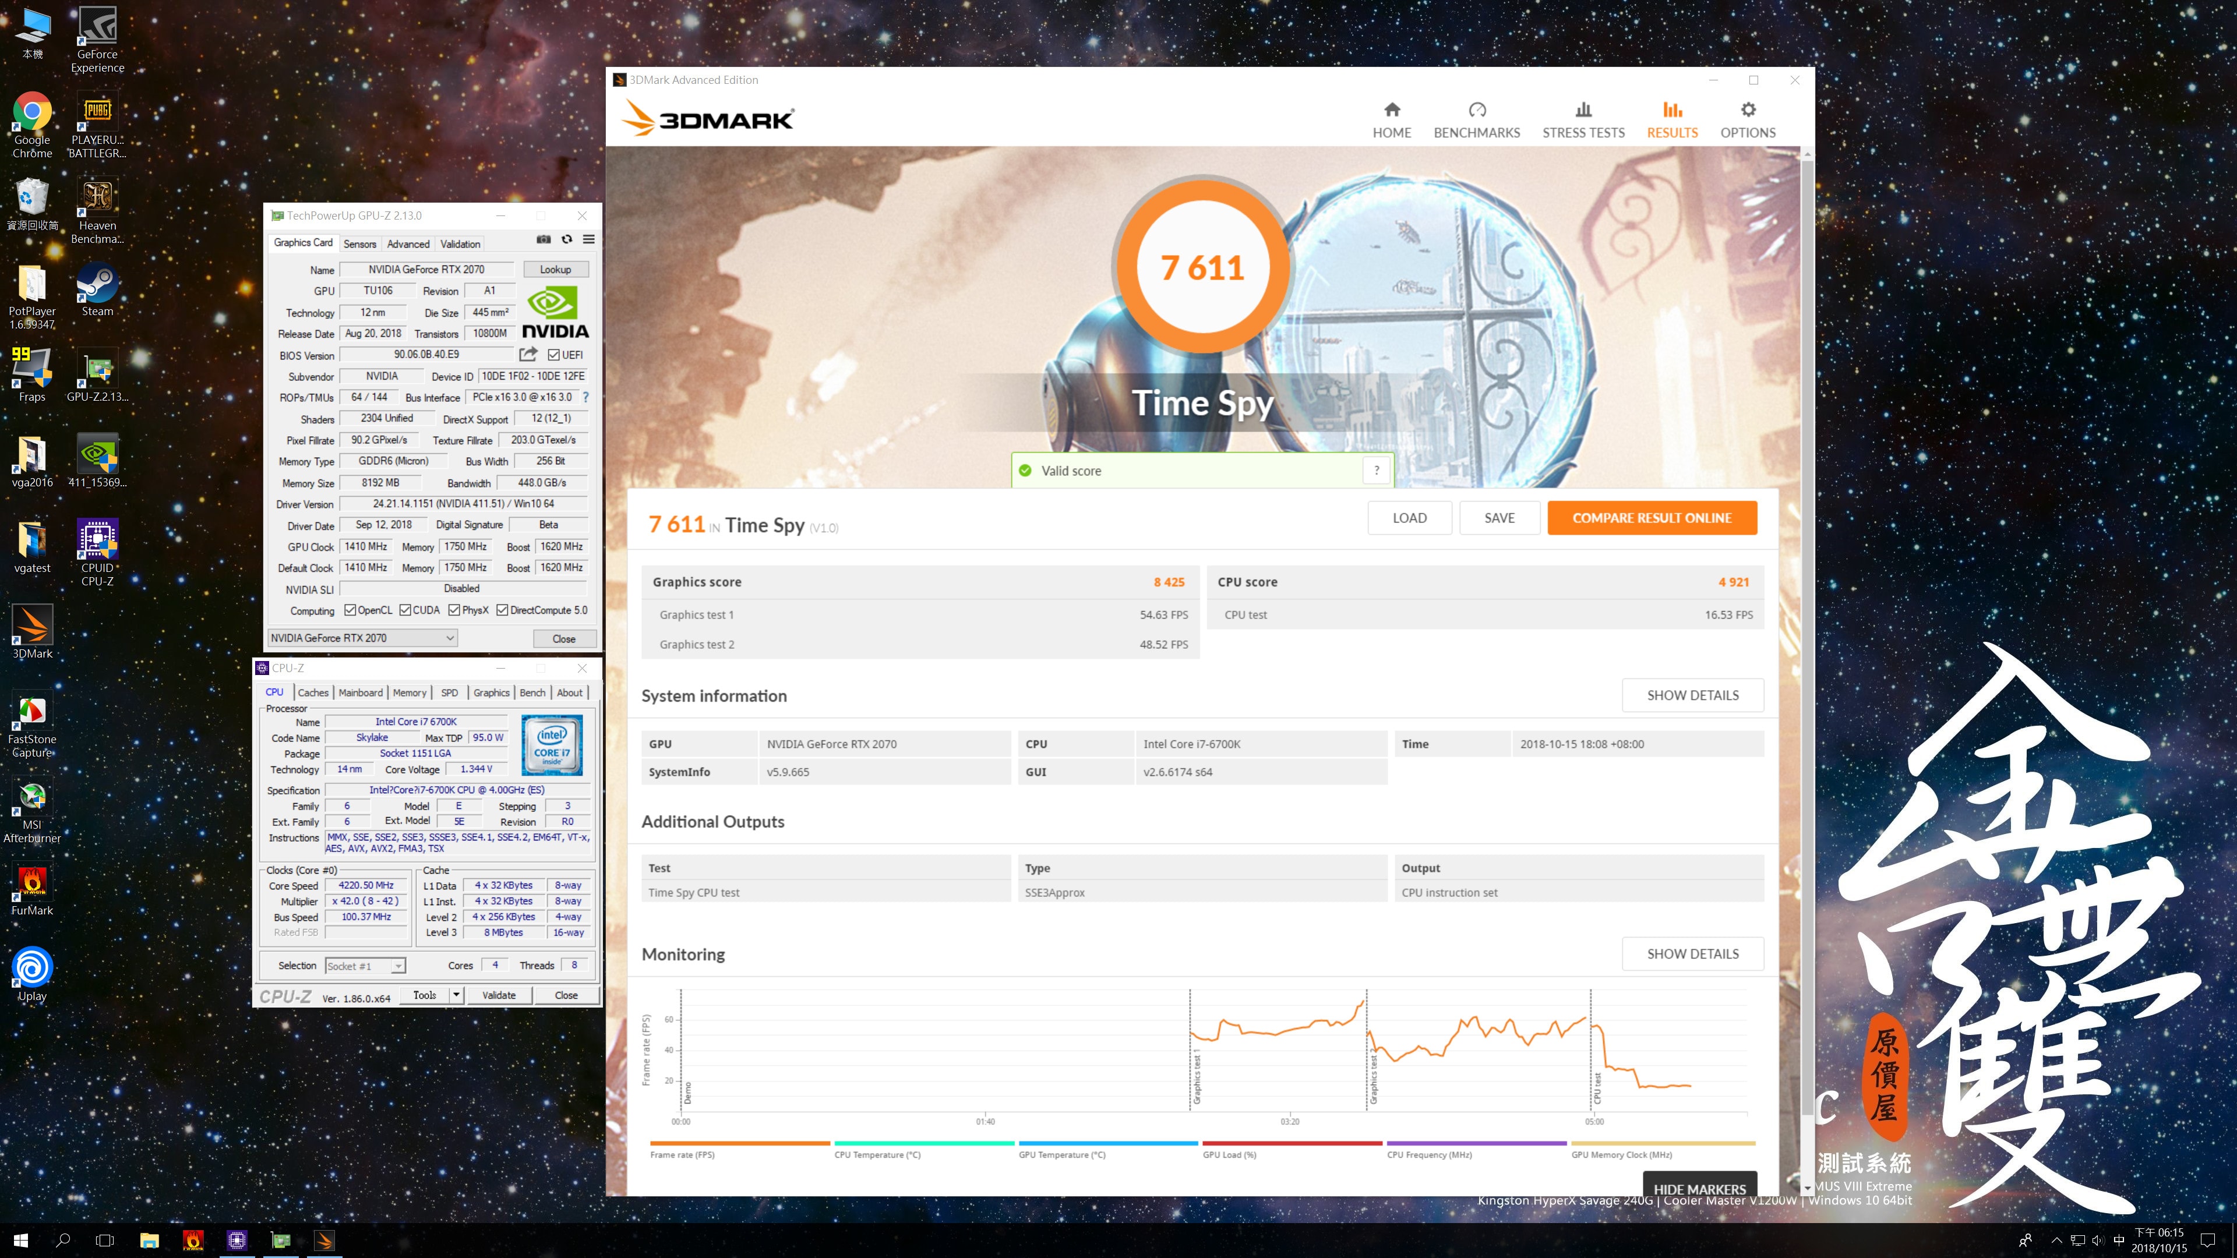Launch Fraps desktop shortcut
The width and height of the screenshot is (2237, 1258).
(32, 375)
